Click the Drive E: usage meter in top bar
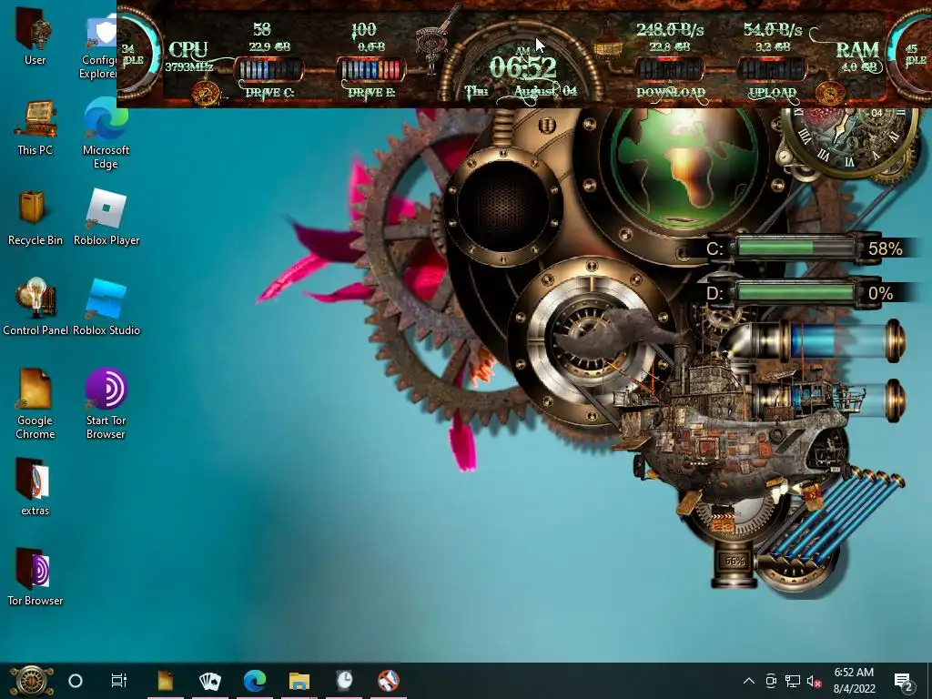This screenshot has width=932, height=699. [371, 70]
